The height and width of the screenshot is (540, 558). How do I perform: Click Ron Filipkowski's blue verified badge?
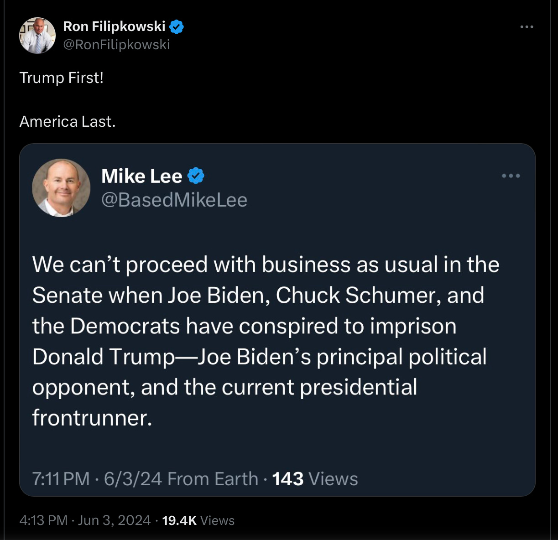[177, 27]
